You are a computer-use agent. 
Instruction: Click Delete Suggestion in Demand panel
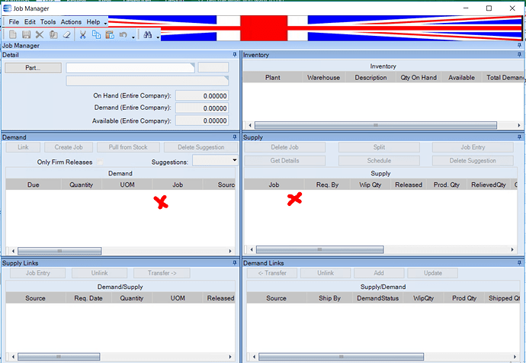coord(200,147)
